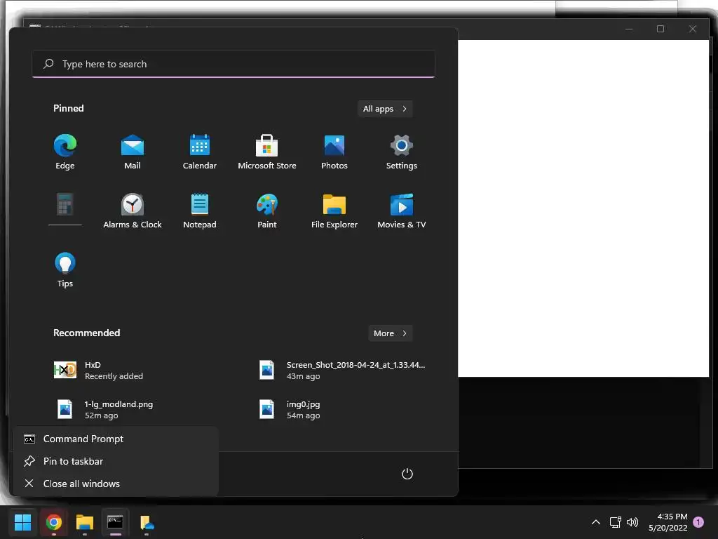Click the network icon in system tray
The height and width of the screenshot is (539, 718).
coord(616,522)
